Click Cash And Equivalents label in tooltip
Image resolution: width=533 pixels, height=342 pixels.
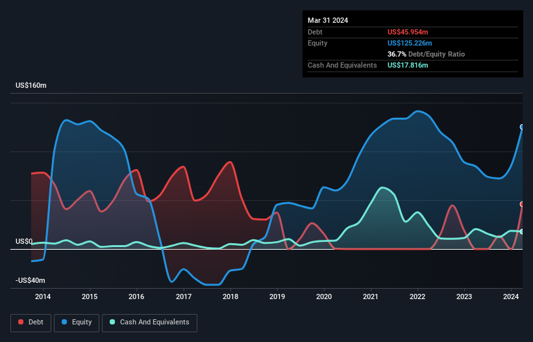click(x=342, y=65)
